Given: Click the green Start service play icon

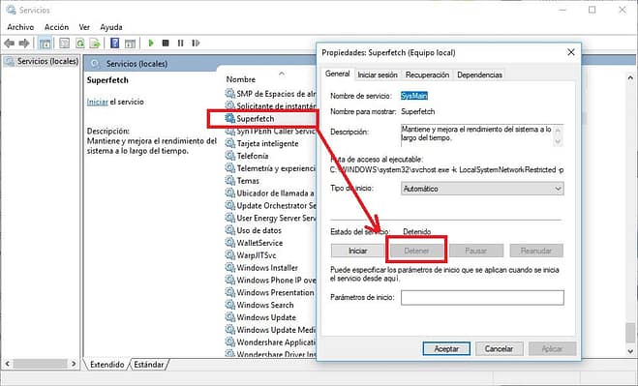Looking at the screenshot, I should (x=151, y=43).
